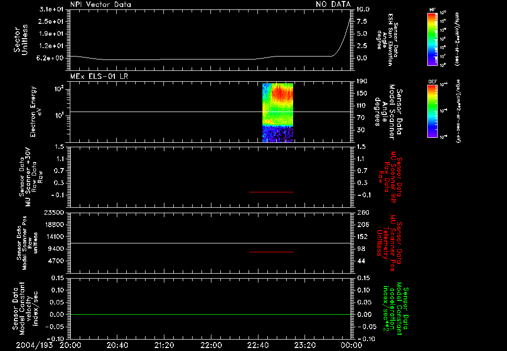Click the 'Electron Energy eV' axis label

35,112
